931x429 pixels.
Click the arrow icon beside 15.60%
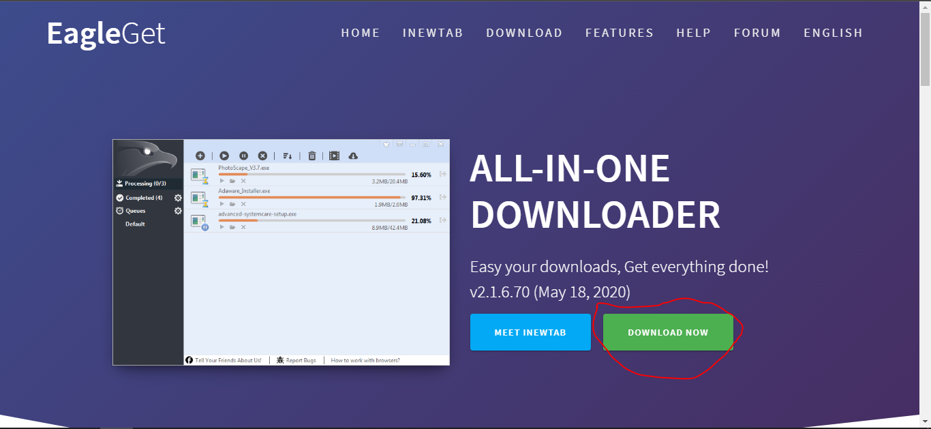[x=443, y=174]
